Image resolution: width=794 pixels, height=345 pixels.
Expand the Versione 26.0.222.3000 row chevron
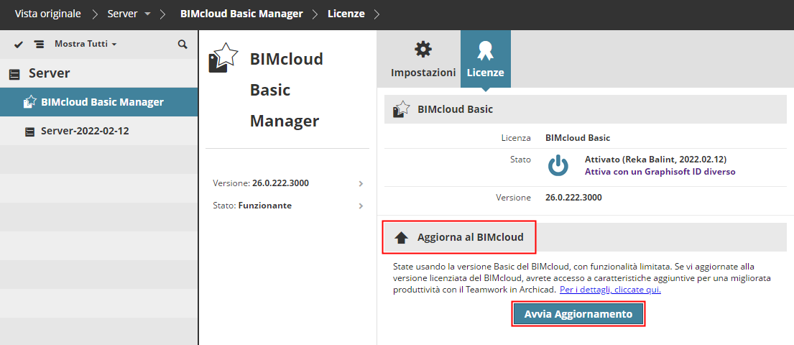pyautogui.click(x=361, y=183)
